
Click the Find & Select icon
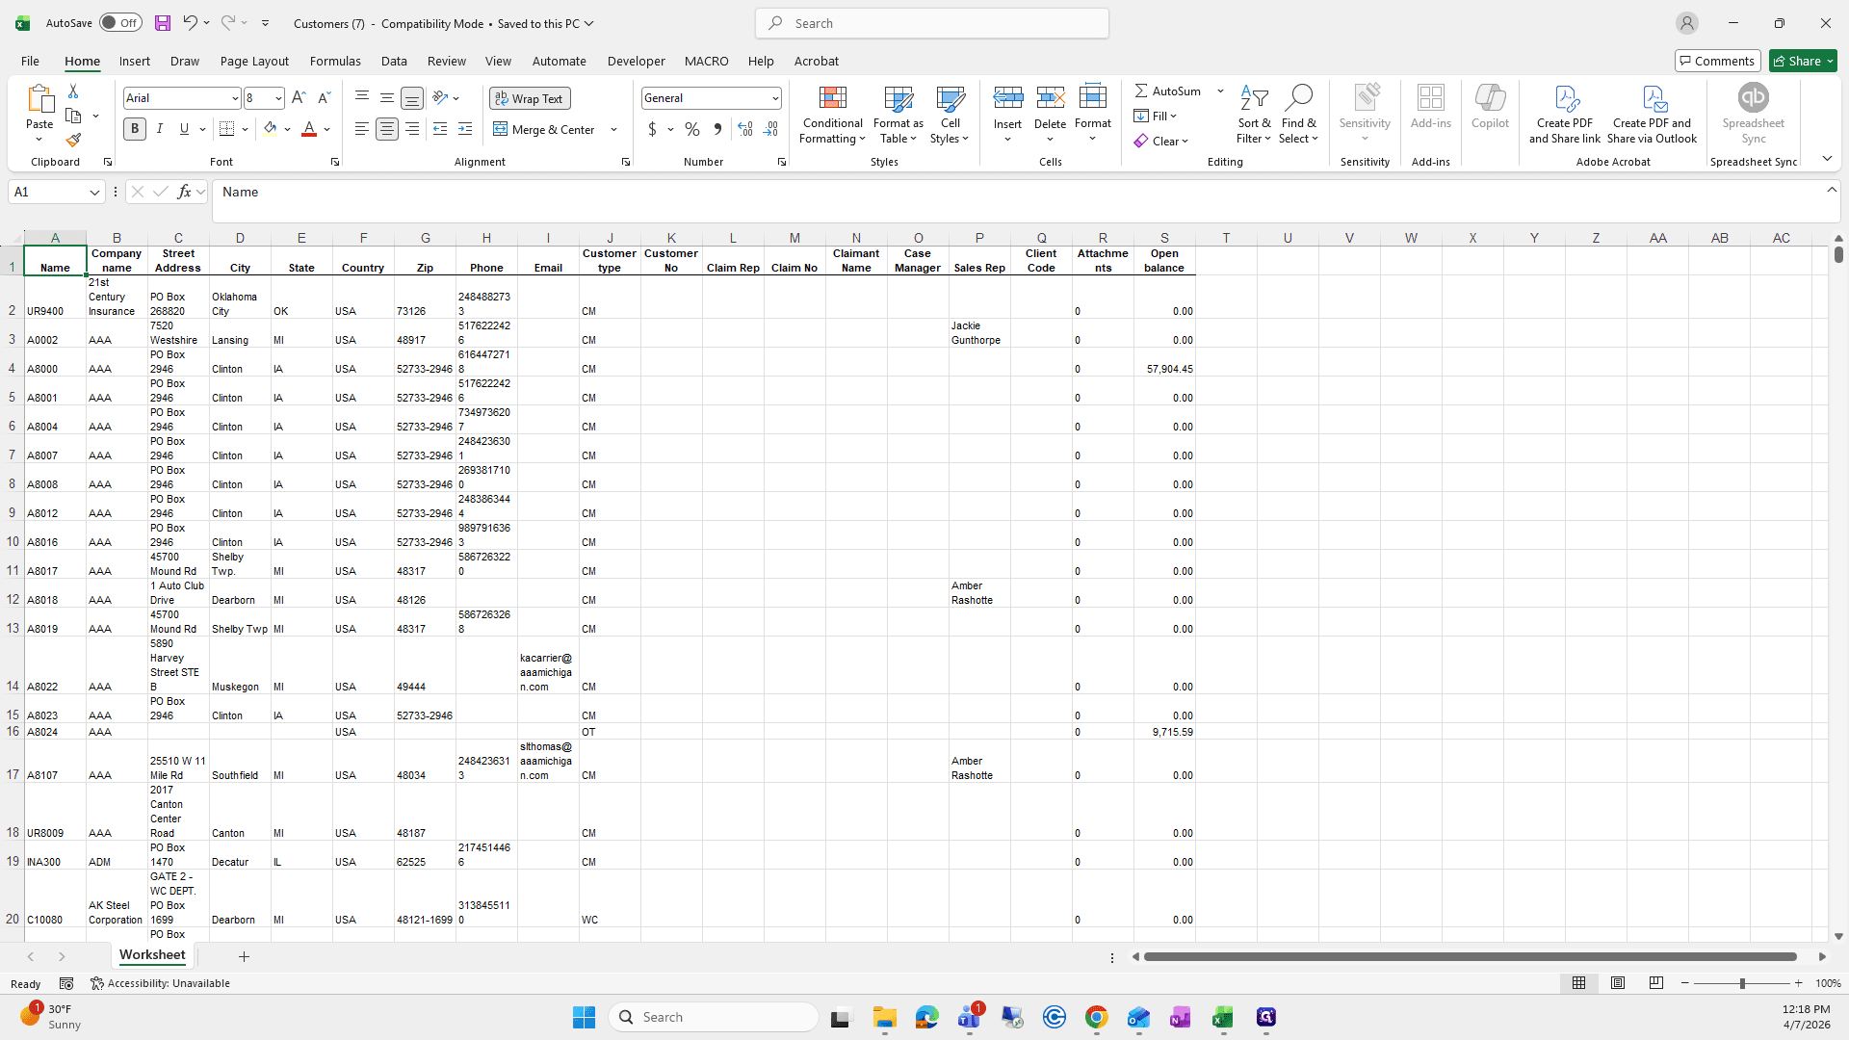pyautogui.click(x=1298, y=115)
